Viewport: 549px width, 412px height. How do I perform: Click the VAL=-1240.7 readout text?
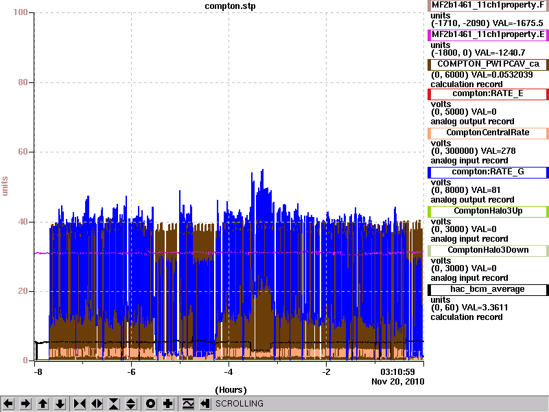coord(500,53)
